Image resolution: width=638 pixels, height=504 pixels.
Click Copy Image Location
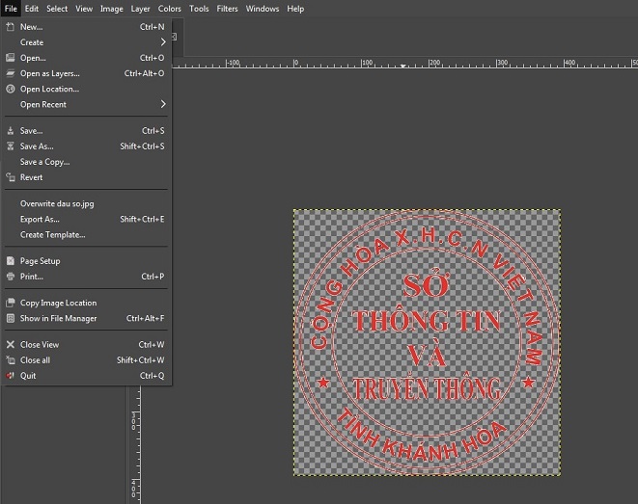[58, 303]
